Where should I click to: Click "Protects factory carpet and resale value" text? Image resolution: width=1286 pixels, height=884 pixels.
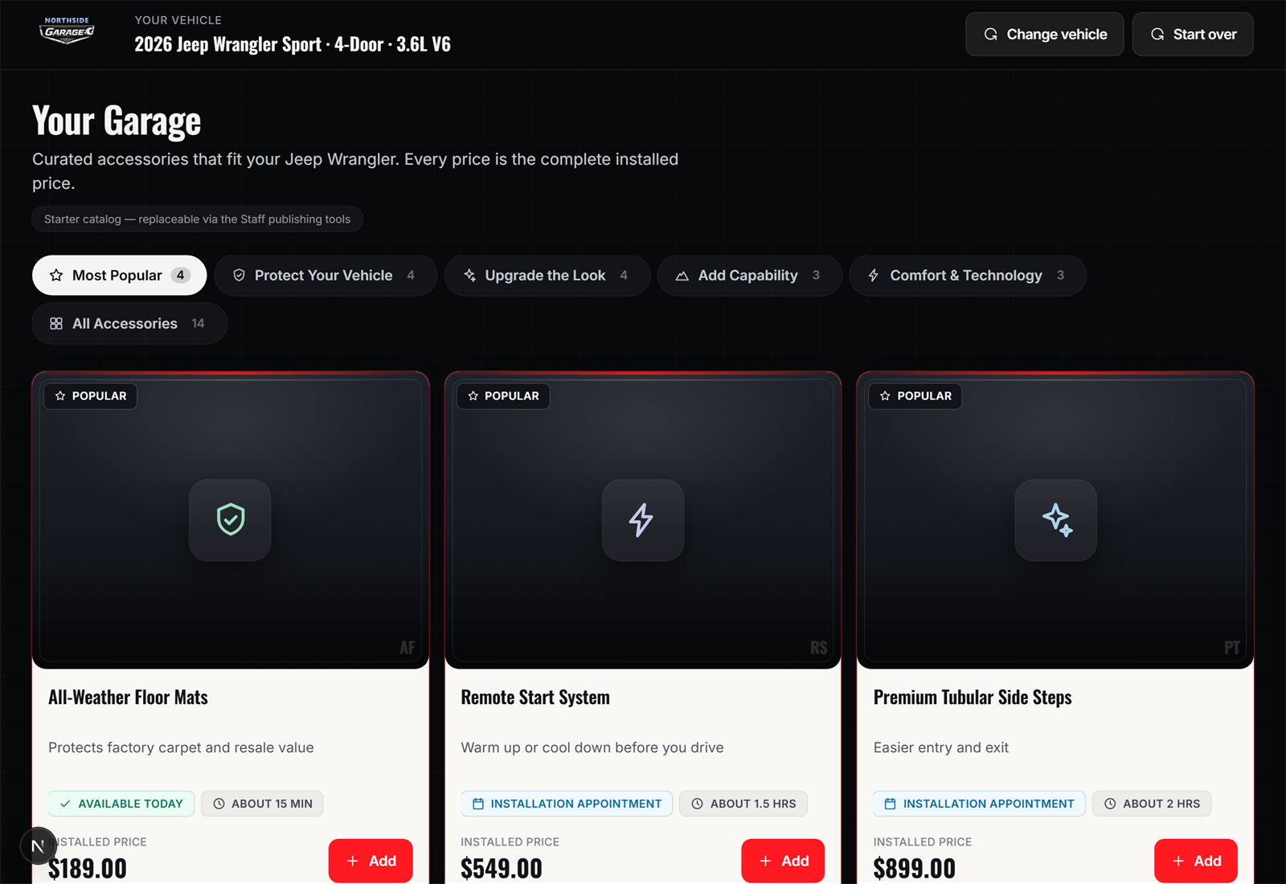coord(181,747)
